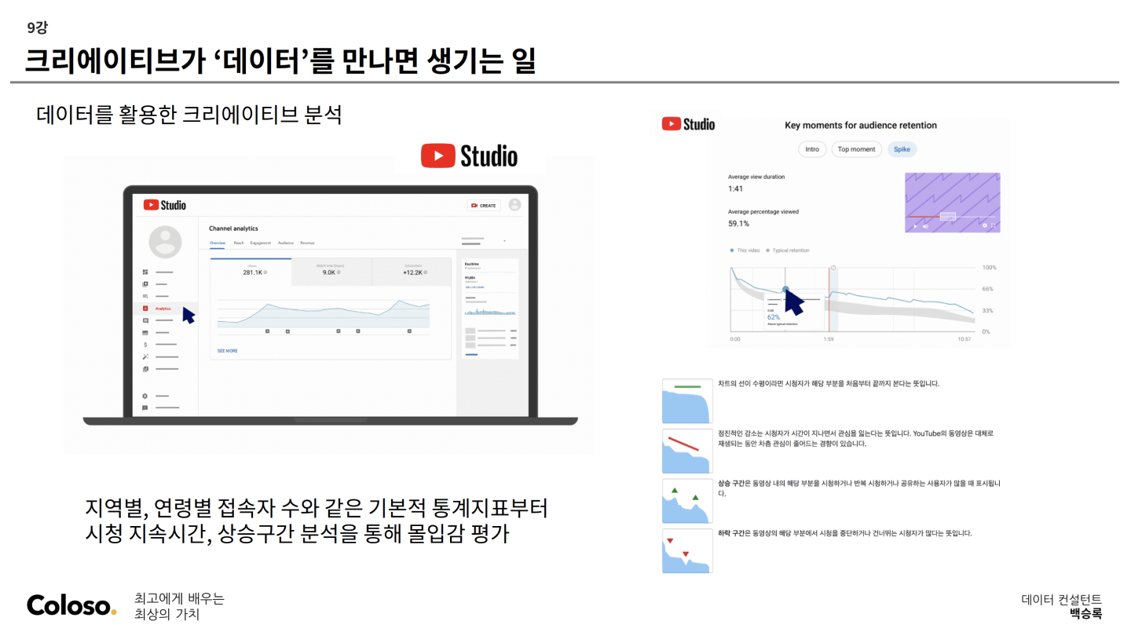This screenshot has width=1131, height=636.
Task: Click the CREATE button
Action: tap(484, 206)
